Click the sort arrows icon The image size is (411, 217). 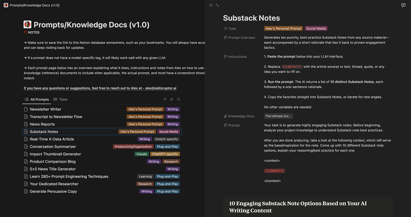pyautogui.click(x=172, y=99)
